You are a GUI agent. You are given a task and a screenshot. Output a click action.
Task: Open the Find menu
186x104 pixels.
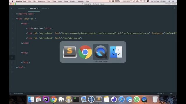(49, 1)
